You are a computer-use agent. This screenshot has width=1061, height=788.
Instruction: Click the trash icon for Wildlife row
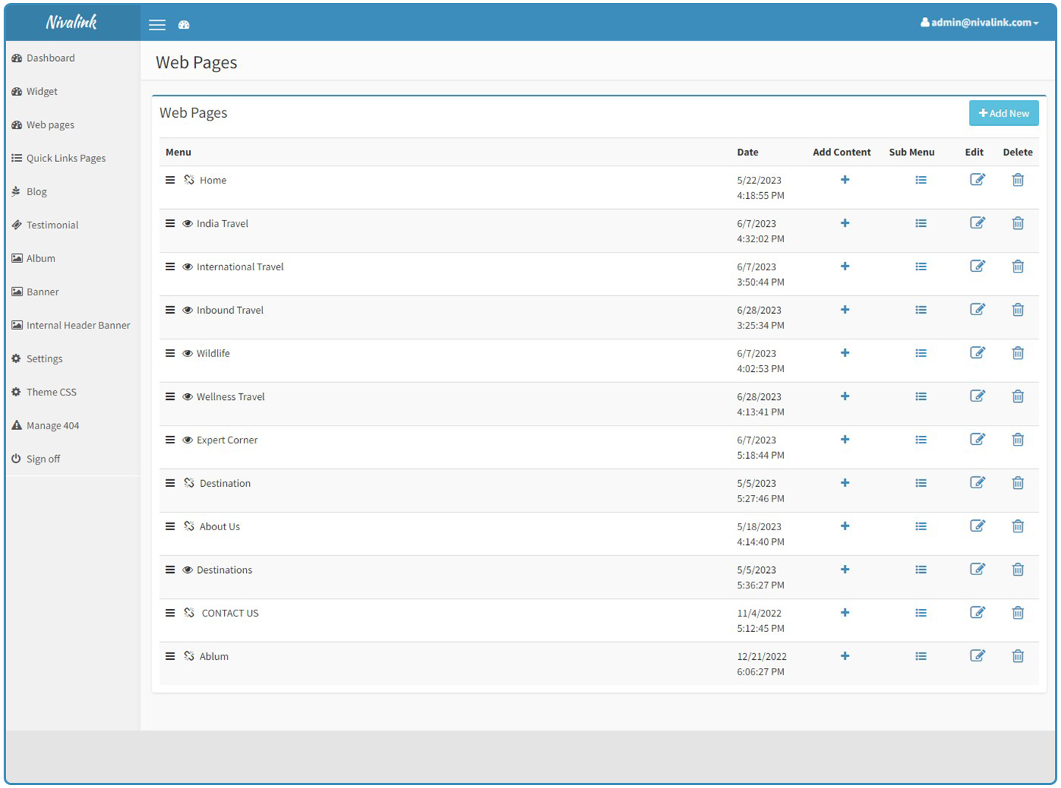coord(1018,353)
